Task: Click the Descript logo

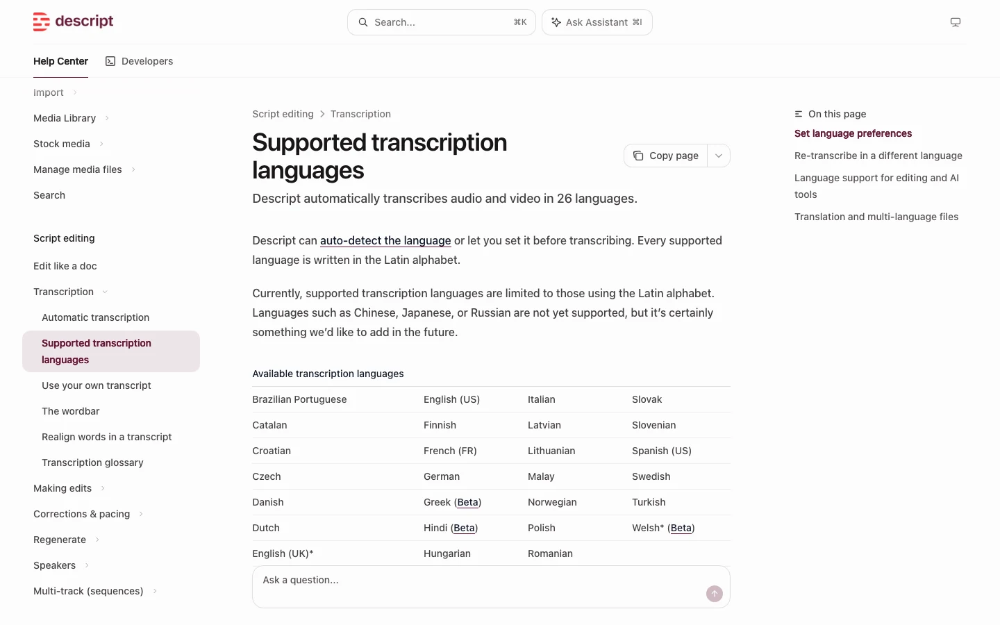Action: click(73, 22)
